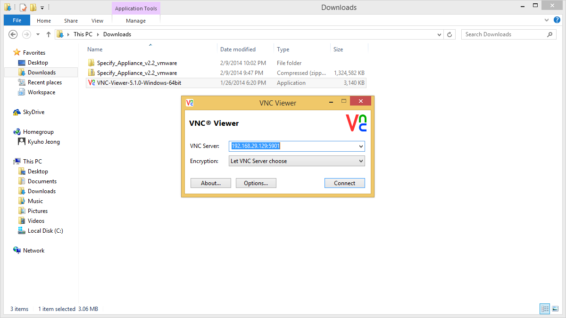Viewport: 566px width, 318px height.
Task: Click the Pictures folder icon
Action: click(x=22, y=211)
